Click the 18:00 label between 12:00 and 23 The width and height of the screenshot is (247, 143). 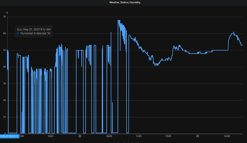[x=168, y=136]
